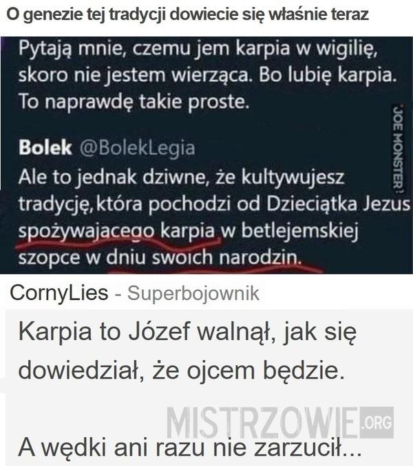413x466 pixels.
Task: Click the CornyLies commenter name
Action: click(59, 293)
